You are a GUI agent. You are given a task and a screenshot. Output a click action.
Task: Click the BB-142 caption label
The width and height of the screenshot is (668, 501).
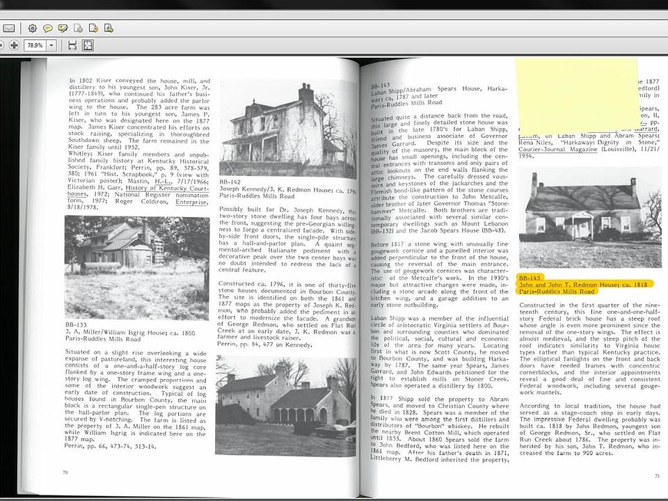[x=230, y=182]
